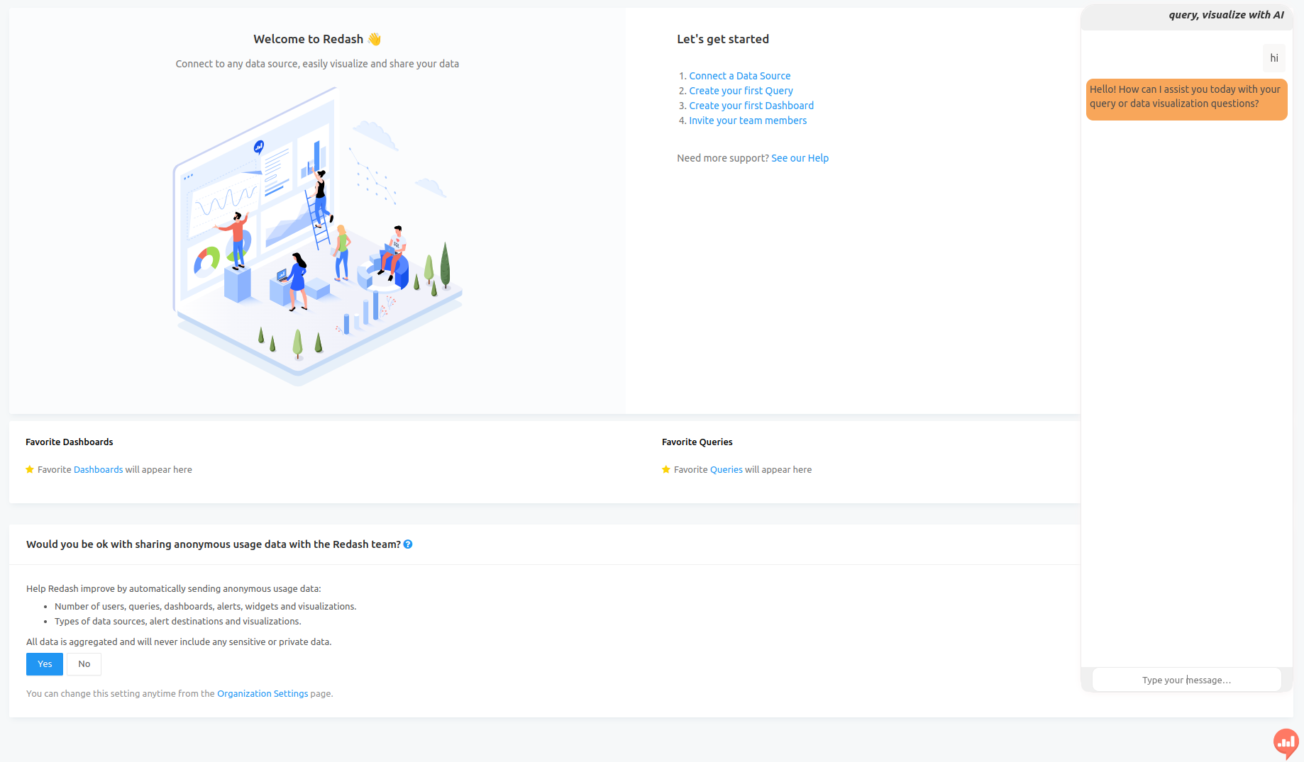
Task: Open Create your first Query link
Action: point(741,91)
